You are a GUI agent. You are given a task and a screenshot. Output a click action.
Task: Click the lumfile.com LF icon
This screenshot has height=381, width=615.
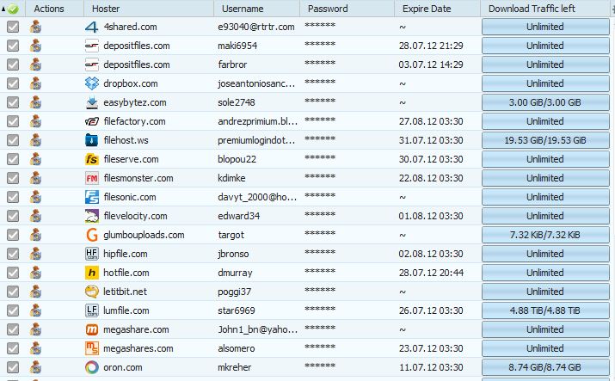92,310
